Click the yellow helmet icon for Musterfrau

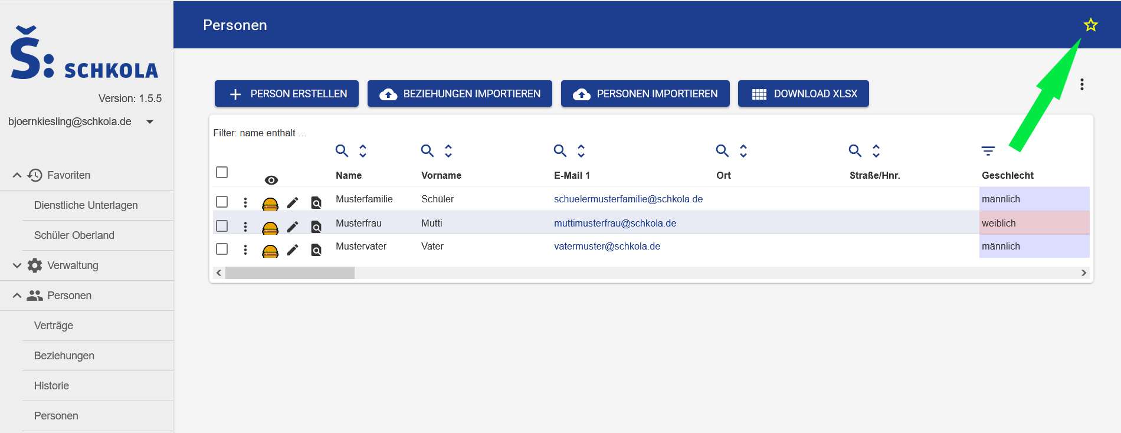[x=270, y=228]
